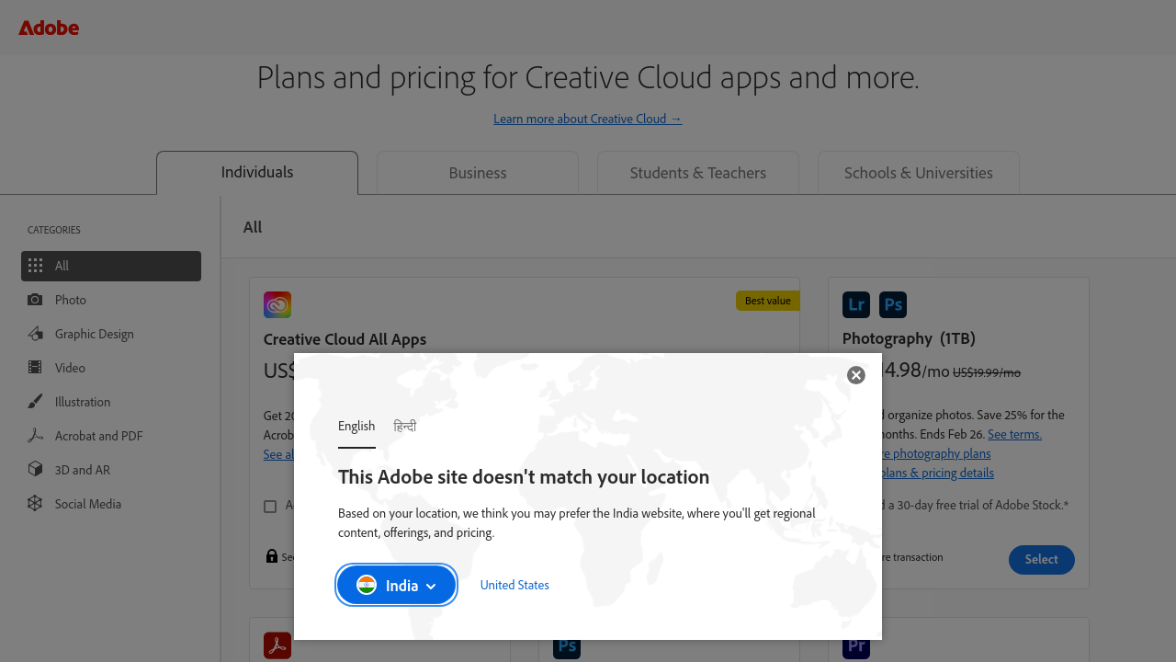Go to Schools & Universities tab
Screen dimensions: 1176x662
pos(919,173)
